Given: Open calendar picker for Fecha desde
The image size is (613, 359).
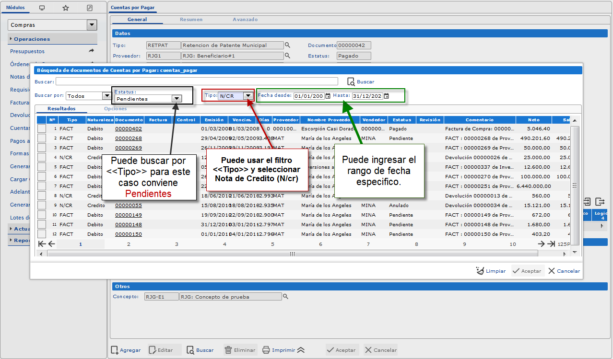Looking at the screenshot, I should 328,96.
